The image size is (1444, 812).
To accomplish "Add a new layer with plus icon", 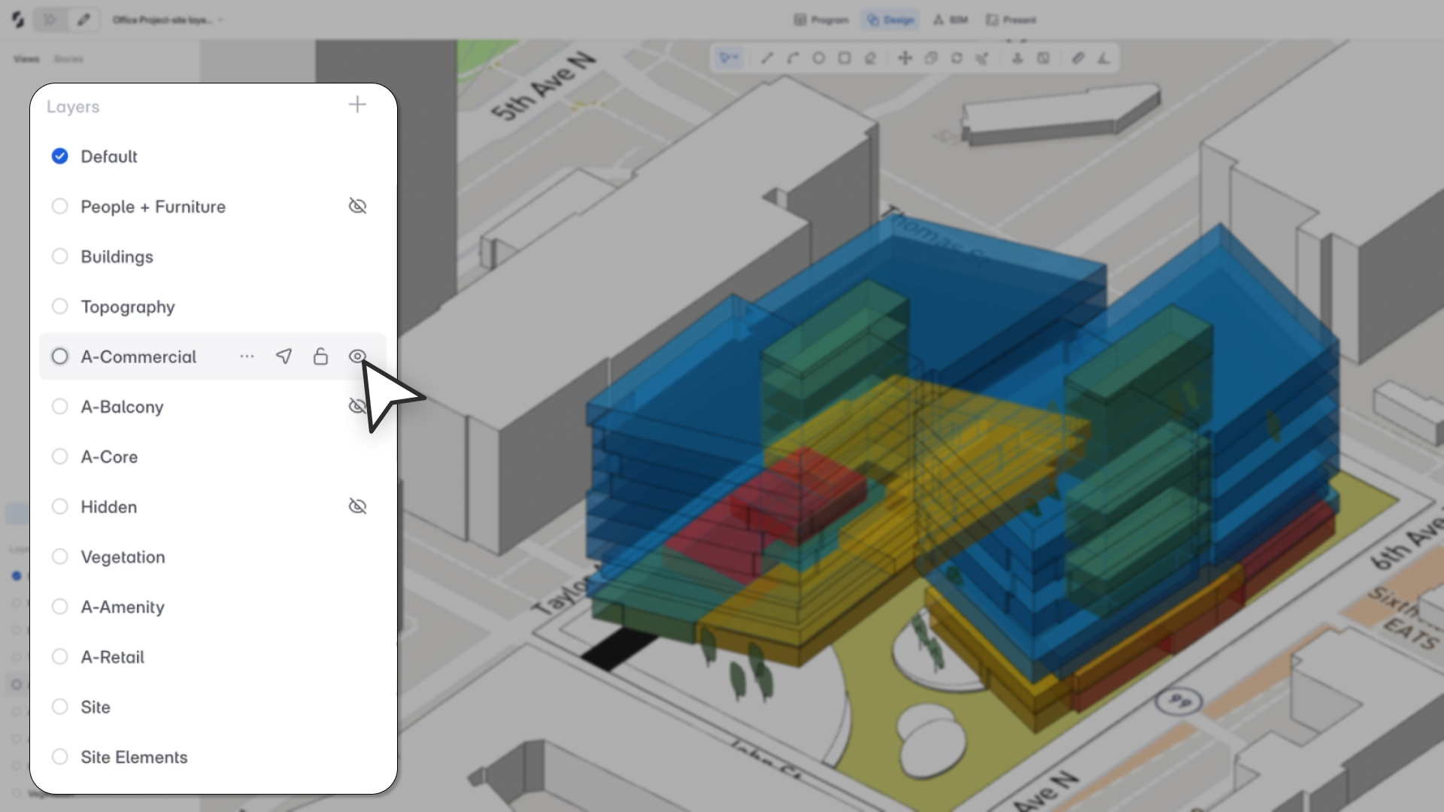I will click(x=357, y=105).
